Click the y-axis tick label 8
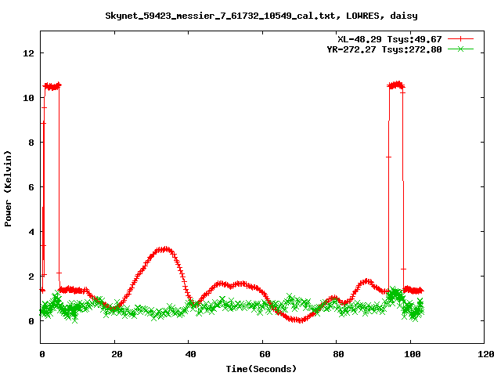 coord(31,143)
